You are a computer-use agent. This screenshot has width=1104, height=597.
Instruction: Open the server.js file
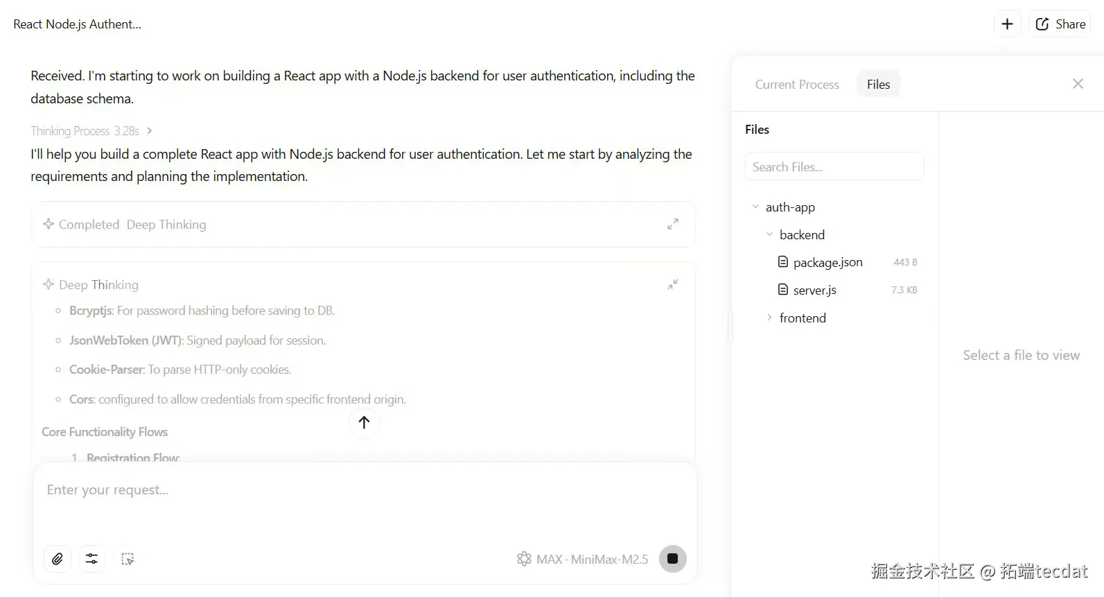click(x=814, y=290)
